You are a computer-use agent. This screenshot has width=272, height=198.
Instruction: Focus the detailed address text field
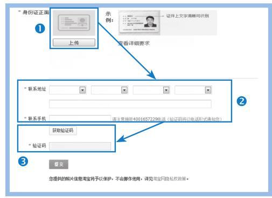tap(130, 104)
